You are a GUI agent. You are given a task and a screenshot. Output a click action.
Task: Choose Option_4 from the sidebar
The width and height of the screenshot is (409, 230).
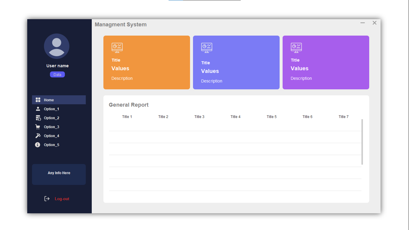pyautogui.click(x=59, y=136)
